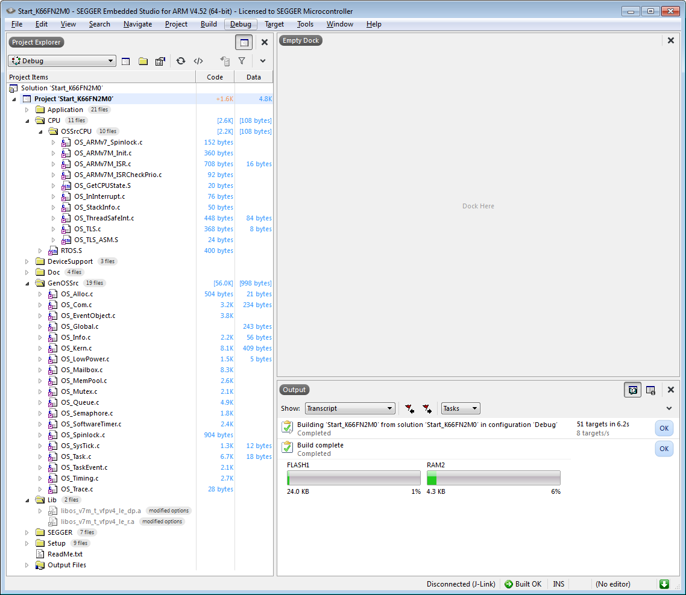Expand the Application folder

tap(27, 110)
